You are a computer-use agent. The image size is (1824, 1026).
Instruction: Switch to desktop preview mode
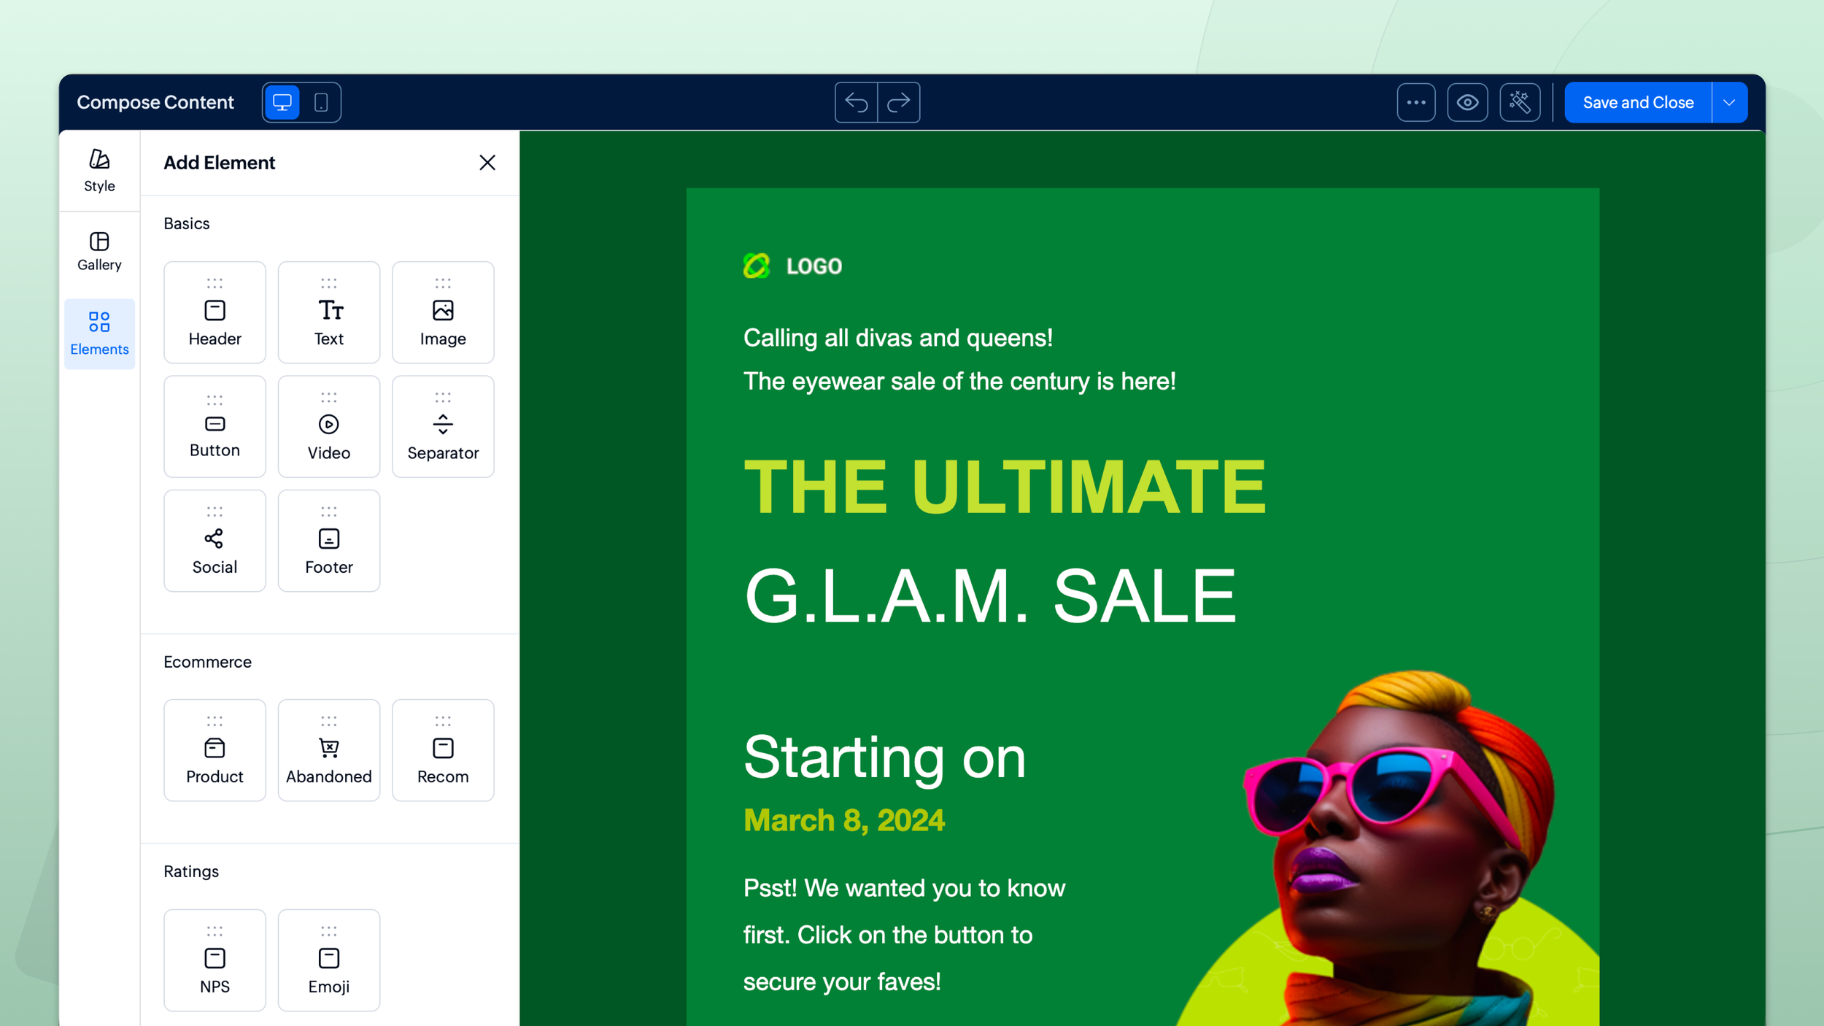(x=282, y=102)
